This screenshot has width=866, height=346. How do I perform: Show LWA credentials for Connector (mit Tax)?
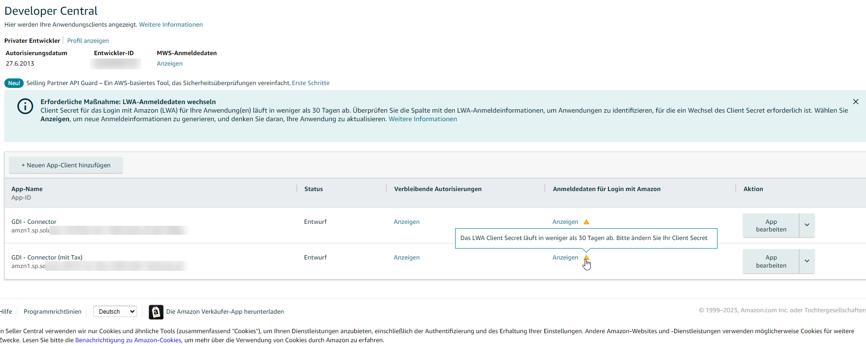(x=565, y=258)
